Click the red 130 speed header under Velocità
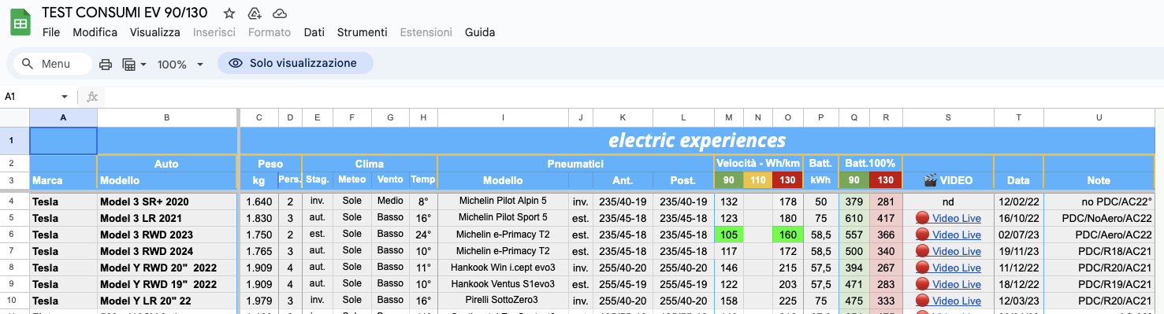1164x314 pixels. 787,180
